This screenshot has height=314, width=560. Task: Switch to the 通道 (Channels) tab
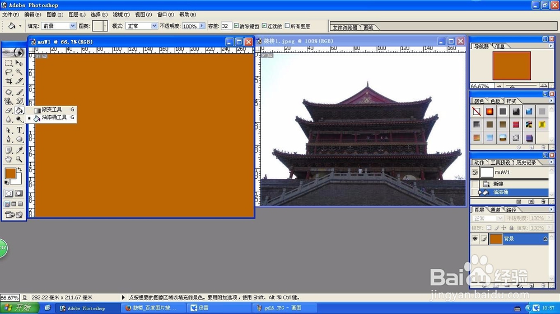(x=495, y=210)
